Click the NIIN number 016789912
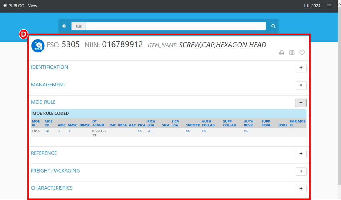The image size is (341, 200). [x=123, y=44]
